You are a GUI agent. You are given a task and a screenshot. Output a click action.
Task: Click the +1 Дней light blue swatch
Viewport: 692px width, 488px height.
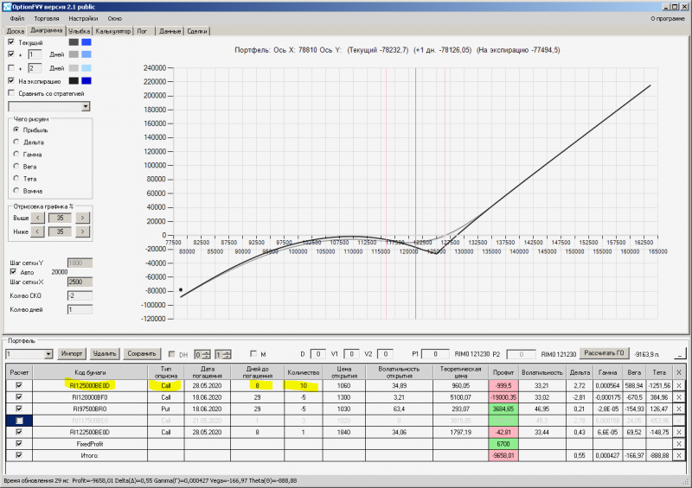[x=86, y=54]
